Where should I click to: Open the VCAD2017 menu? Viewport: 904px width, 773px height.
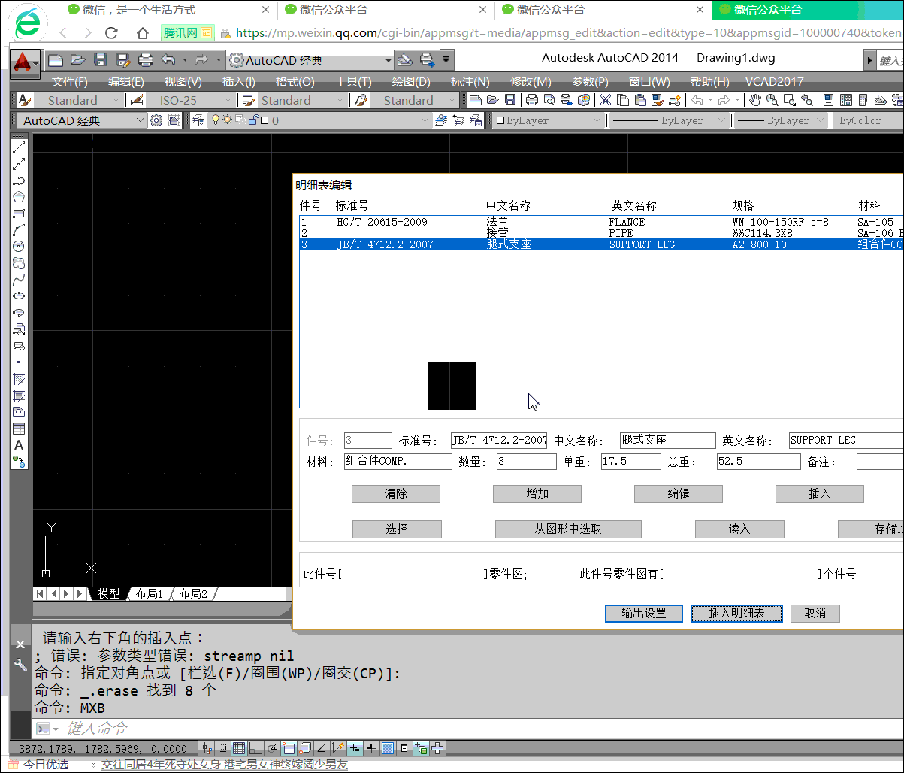tap(774, 81)
